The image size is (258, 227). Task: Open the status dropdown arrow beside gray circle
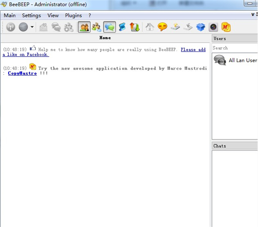(32, 27)
